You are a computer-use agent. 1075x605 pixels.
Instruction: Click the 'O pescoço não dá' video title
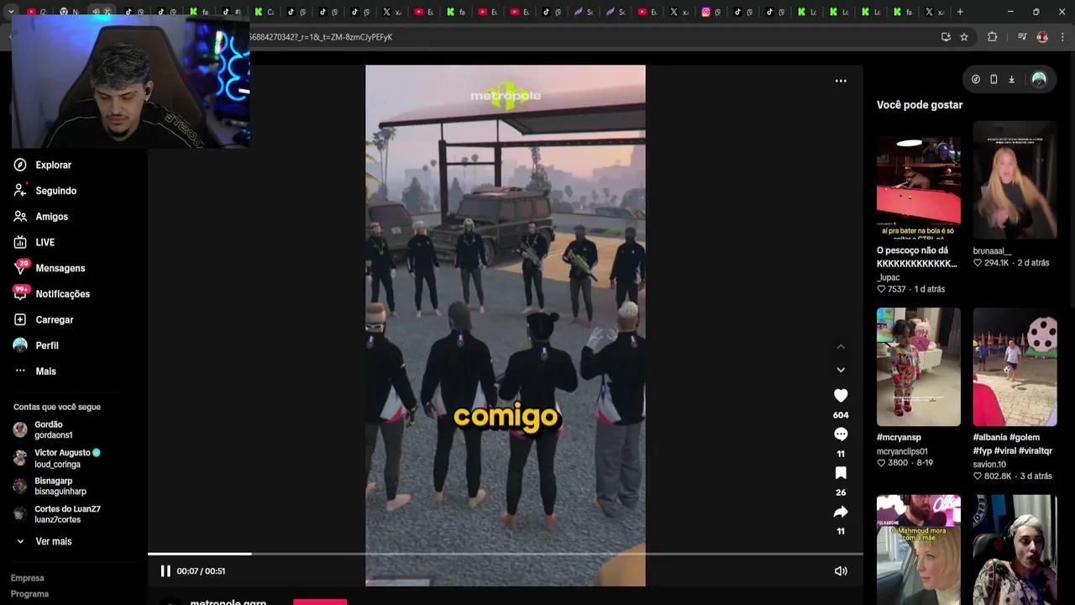click(917, 257)
